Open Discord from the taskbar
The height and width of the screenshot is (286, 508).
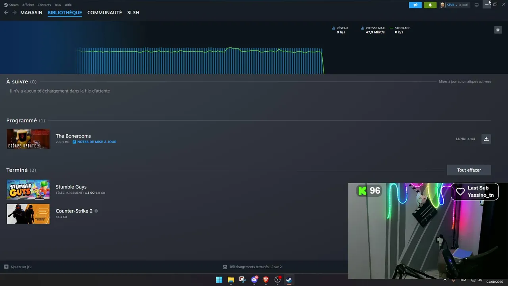point(254,280)
